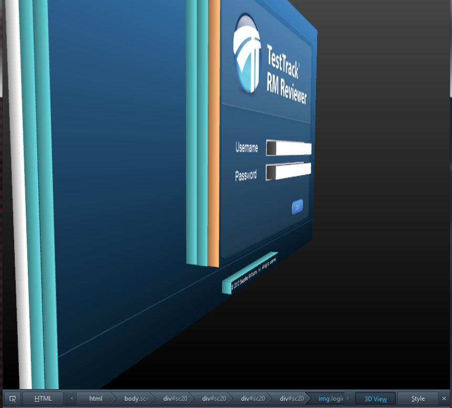This screenshot has height=408, width=452.
Task: Select the TestTrack RM Reviewer title text
Action: (x=286, y=75)
